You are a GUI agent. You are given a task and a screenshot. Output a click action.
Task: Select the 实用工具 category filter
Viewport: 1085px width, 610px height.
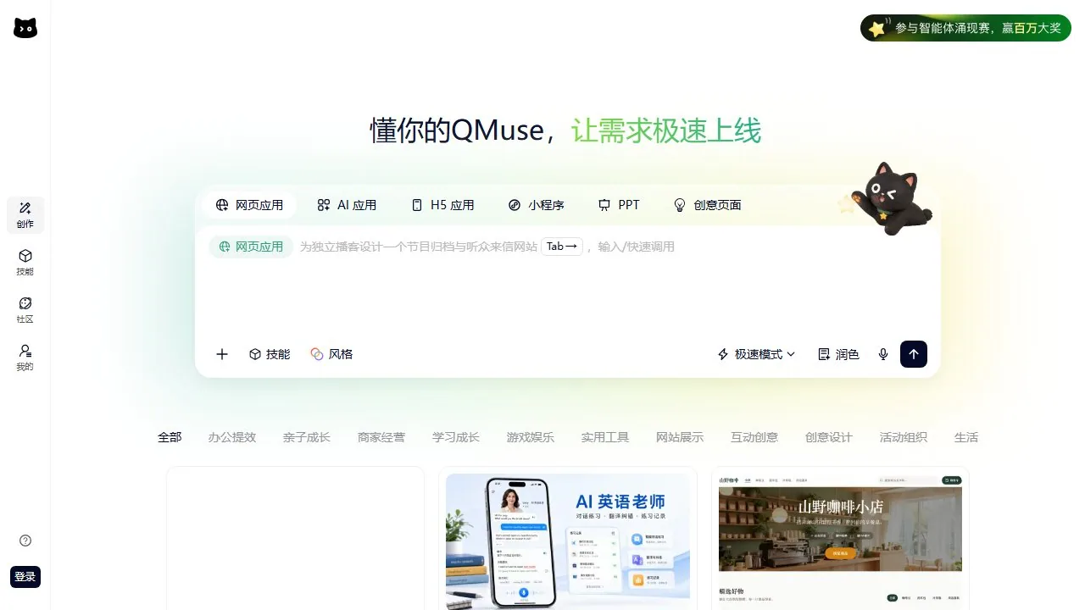[x=605, y=437]
